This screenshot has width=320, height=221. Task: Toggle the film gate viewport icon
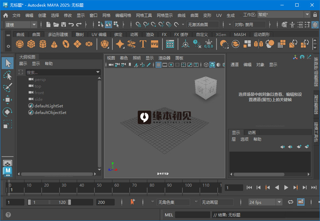tap(165, 65)
